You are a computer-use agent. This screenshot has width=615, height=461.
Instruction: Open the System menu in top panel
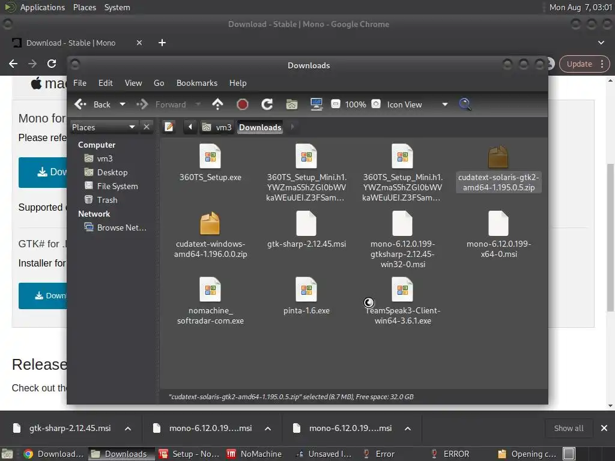pyautogui.click(x=117, y=7)
